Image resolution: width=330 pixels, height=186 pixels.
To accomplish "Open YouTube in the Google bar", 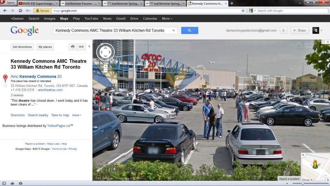I will pos(91,18).
